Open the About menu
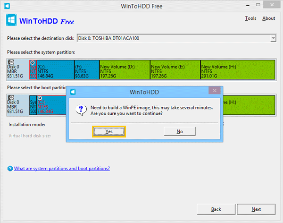Screen dimensions: 283x223 (x=268, y=18)
